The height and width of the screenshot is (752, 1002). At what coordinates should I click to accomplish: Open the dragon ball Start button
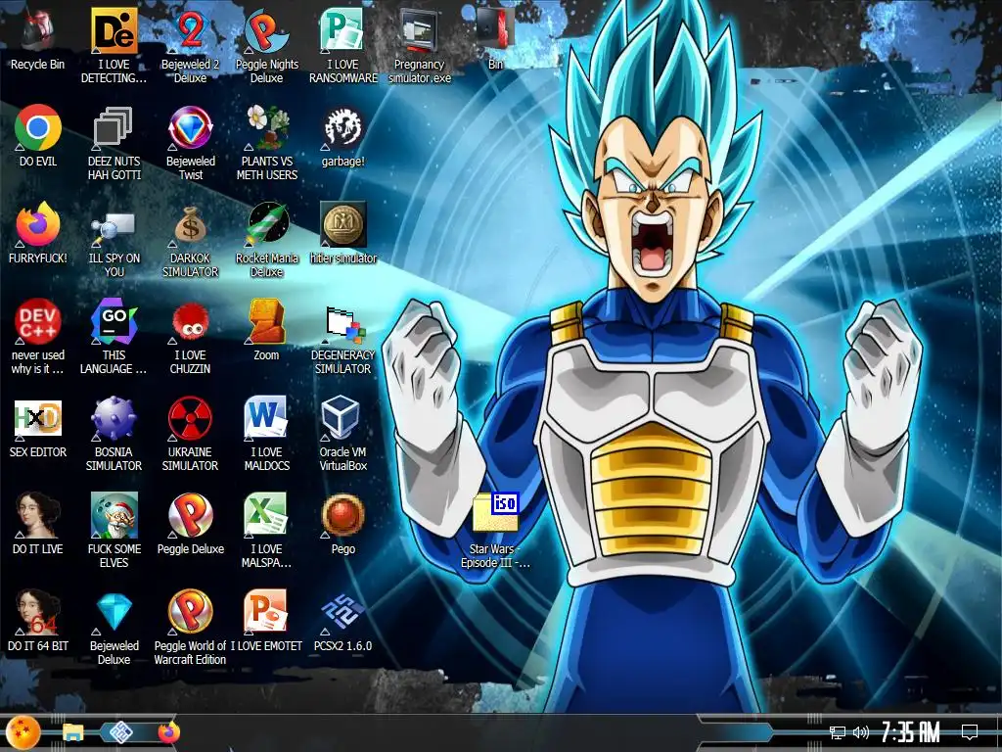(x=23, y=732)
